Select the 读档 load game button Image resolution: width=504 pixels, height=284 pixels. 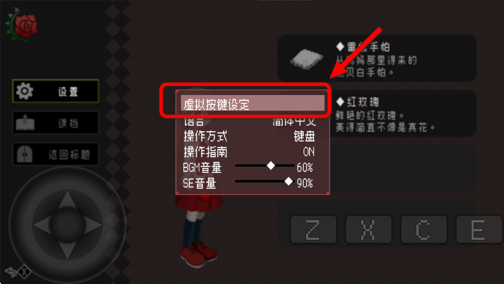[56, 123]
